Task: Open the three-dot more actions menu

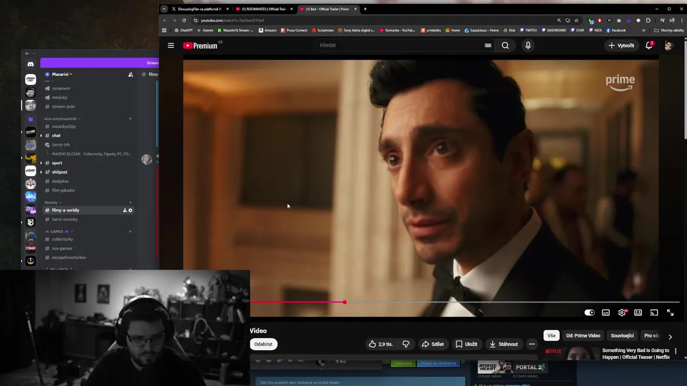Action: (x=532, y=344)
